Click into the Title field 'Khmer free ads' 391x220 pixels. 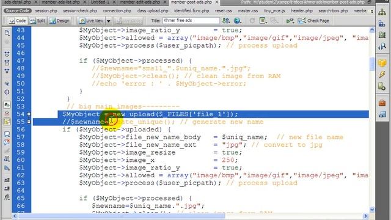191,20
